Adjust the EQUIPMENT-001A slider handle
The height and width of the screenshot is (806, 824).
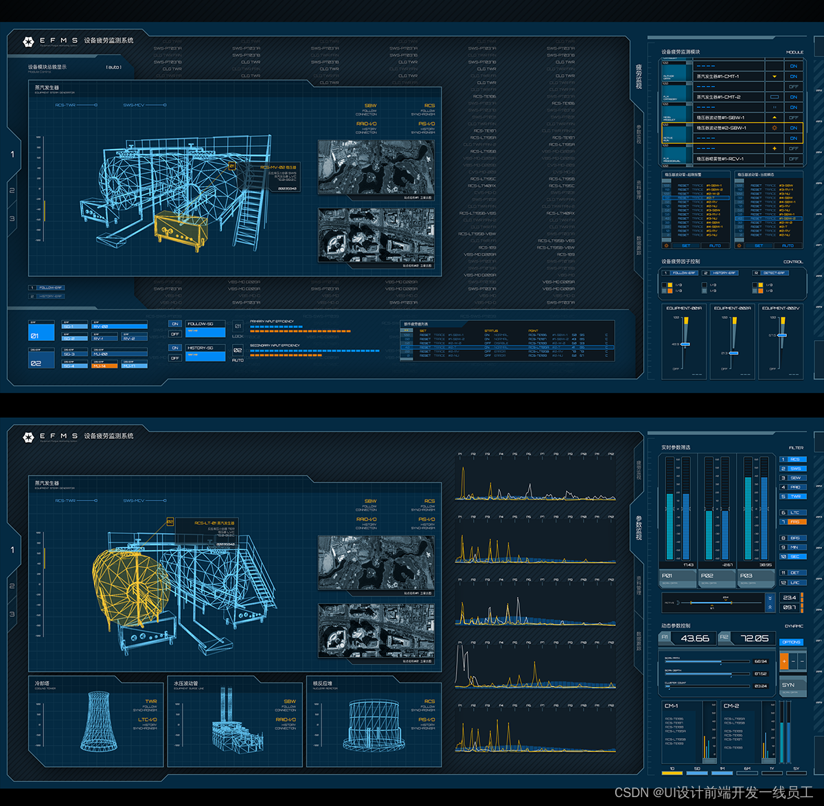(x=685, y=344)
